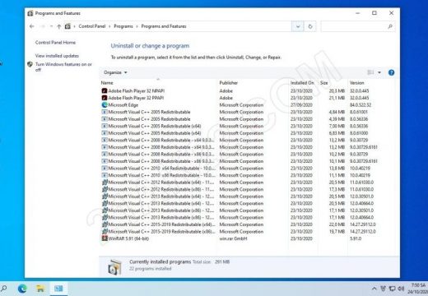Open the Organize dropdown menu
The image size is (428, 296).
click(x=115, y=72)
